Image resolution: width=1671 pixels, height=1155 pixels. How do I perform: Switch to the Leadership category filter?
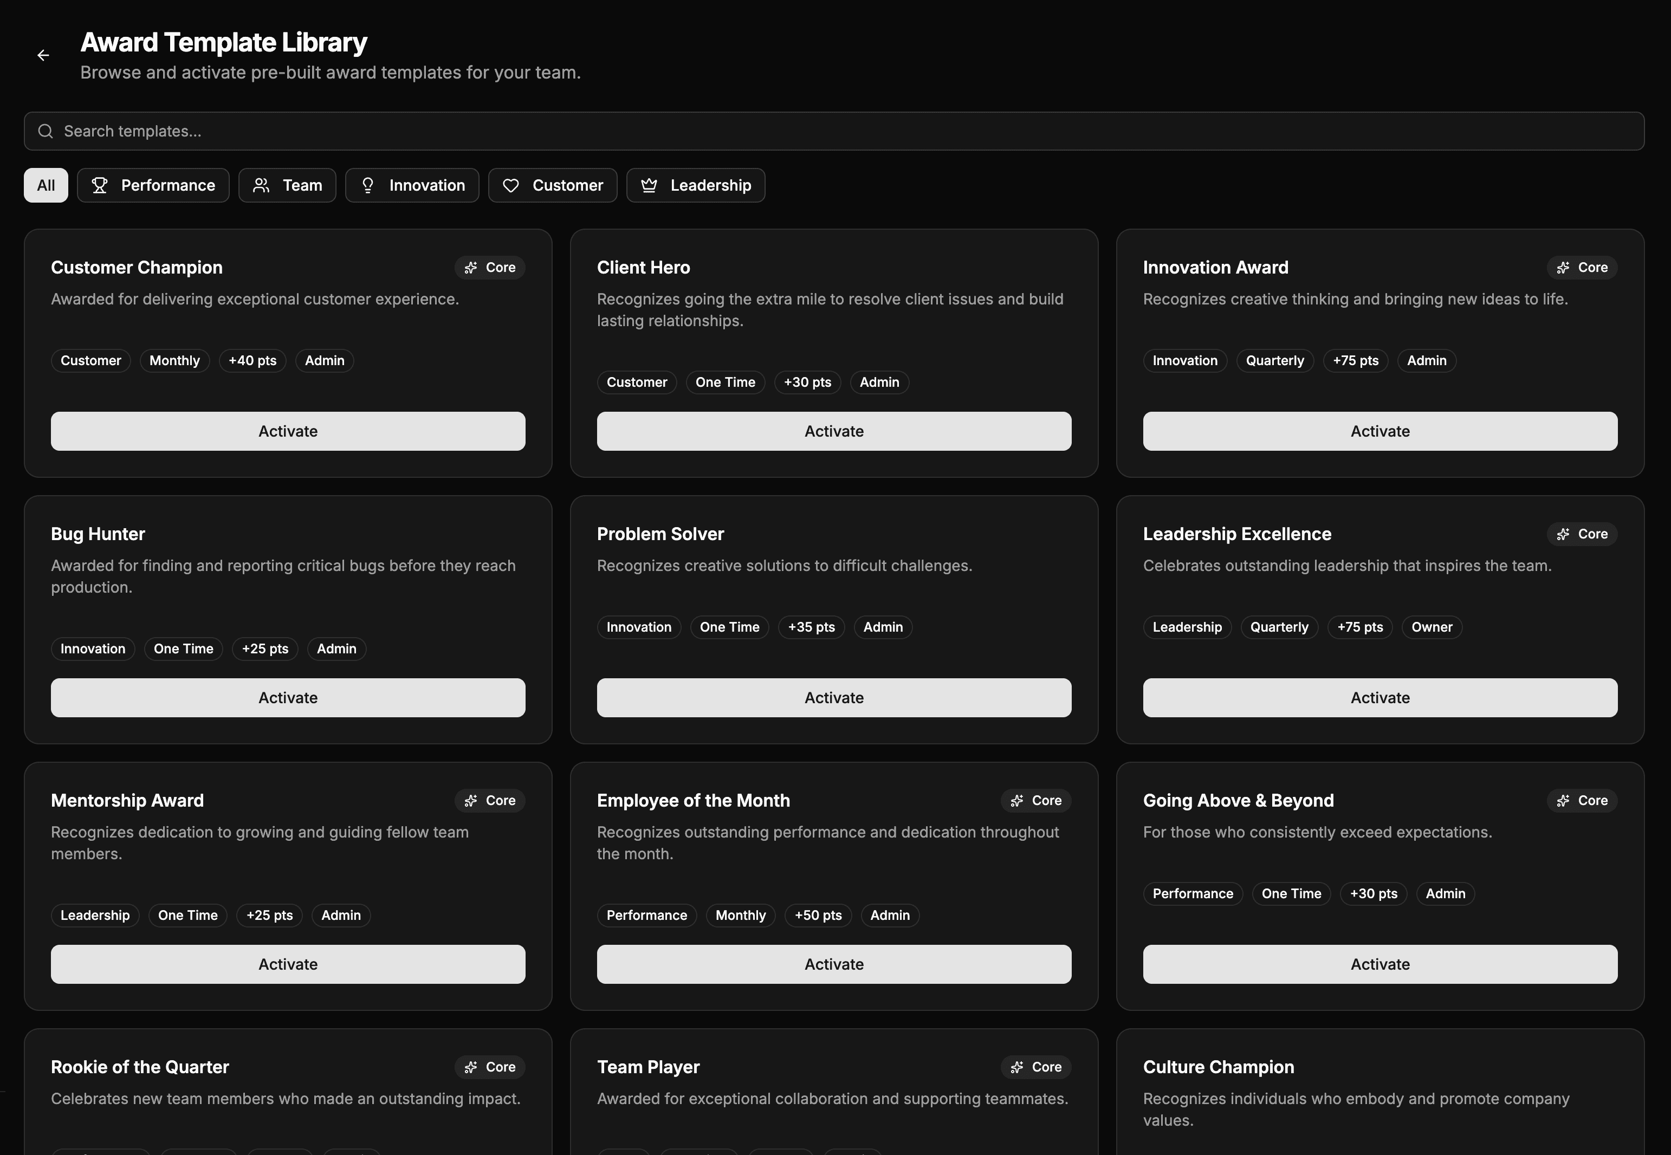coord(696,185)
